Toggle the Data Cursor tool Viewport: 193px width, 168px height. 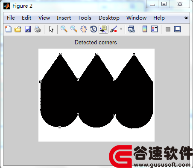click(103, 29)
